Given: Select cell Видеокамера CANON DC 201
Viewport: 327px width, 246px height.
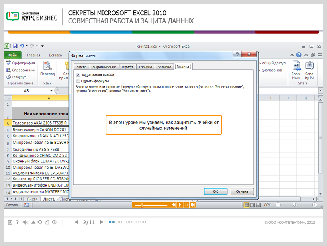Looking at the screenshot, I should coord(40,129).
